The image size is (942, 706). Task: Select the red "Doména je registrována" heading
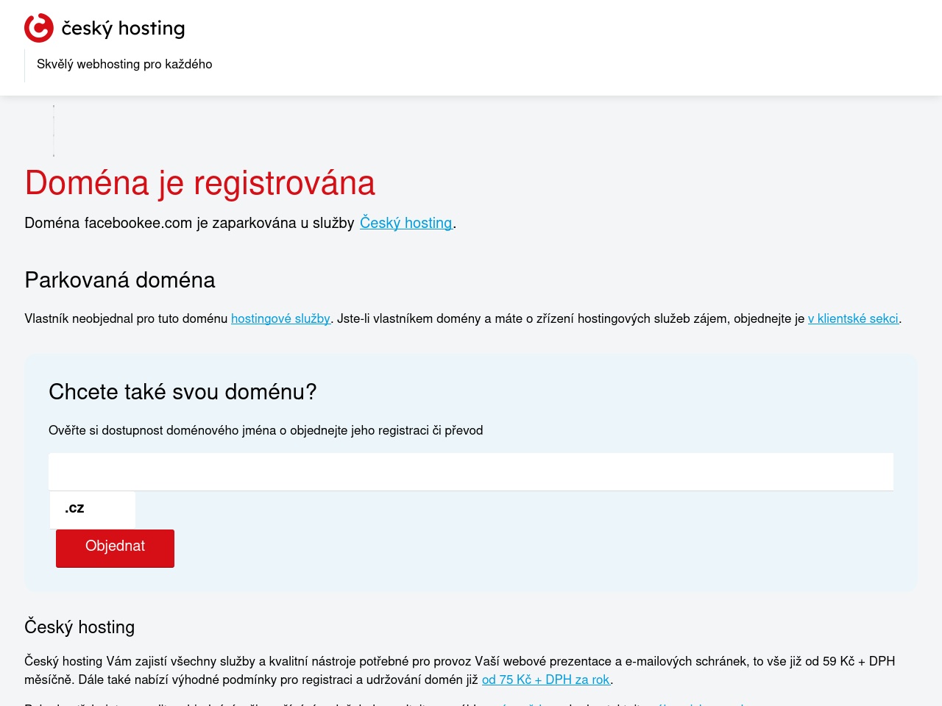click(200, 182)
